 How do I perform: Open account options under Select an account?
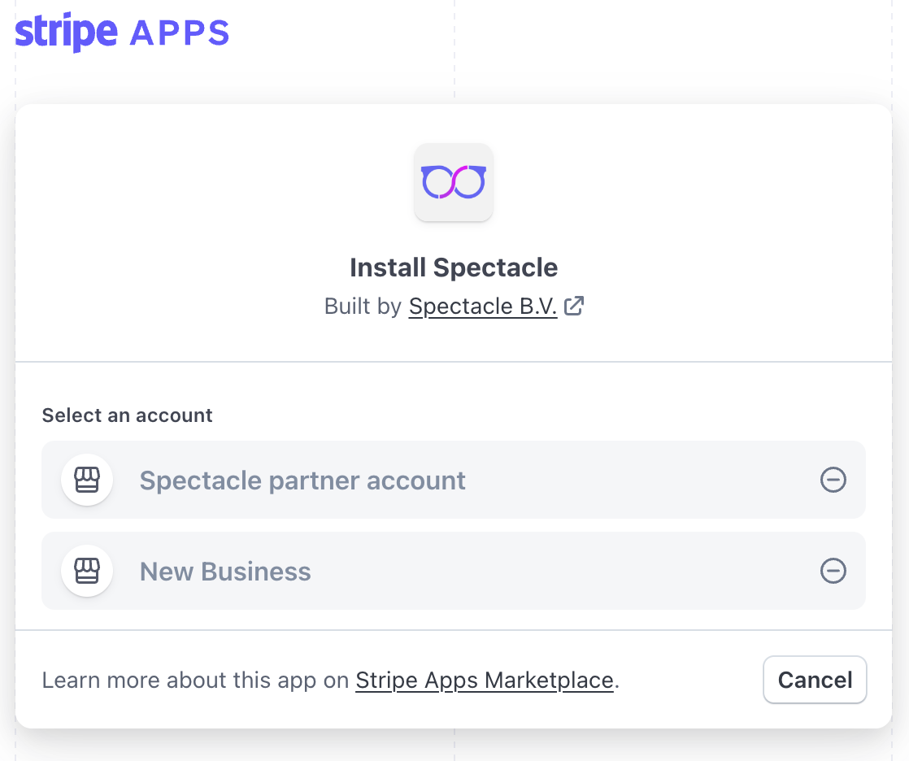point(453,480)
